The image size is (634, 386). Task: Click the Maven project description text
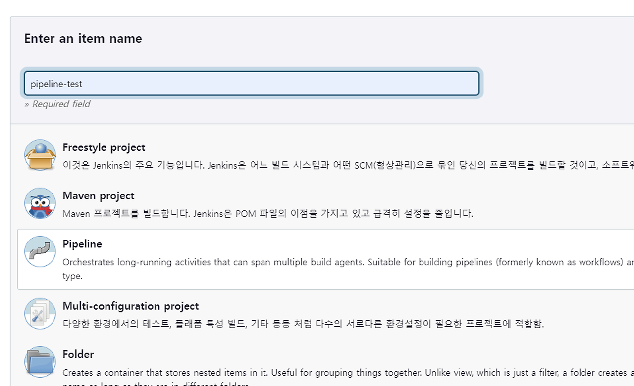(267, 213)
